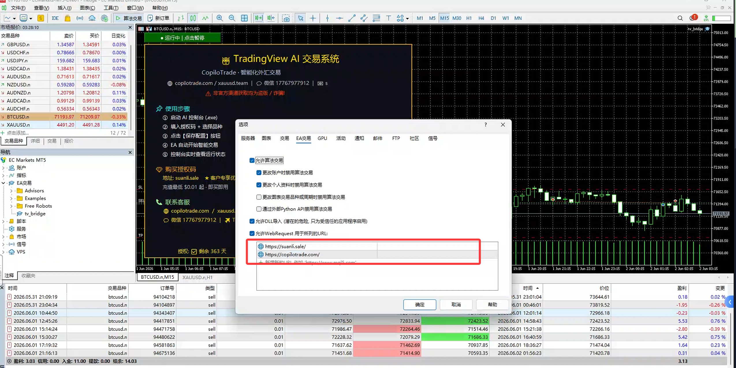This screenshot has width=736, height=368.
Task: Open the chart template dropdown arrow
Action: coord(31,18)
